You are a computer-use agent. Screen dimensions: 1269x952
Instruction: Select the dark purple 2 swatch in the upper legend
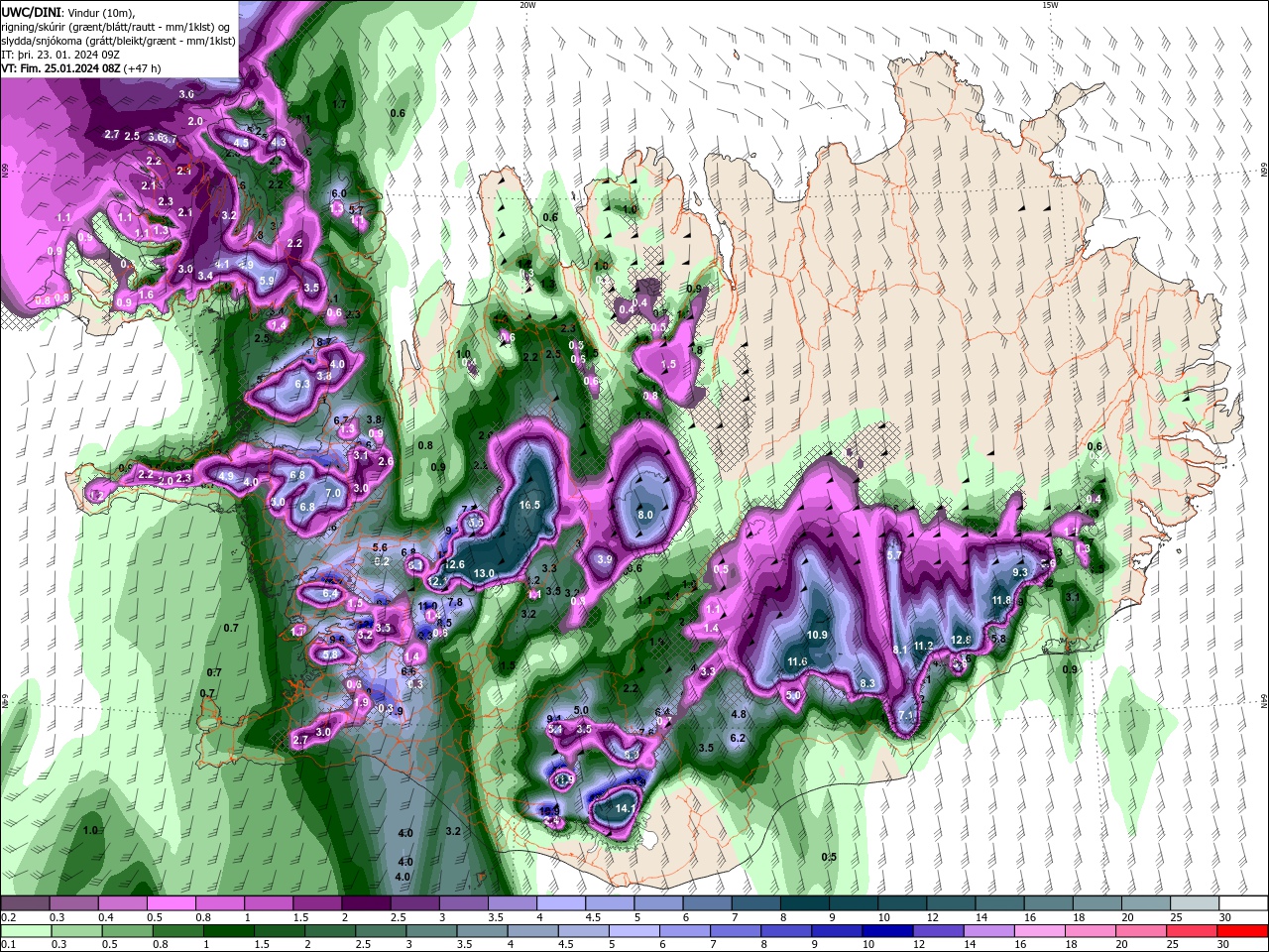tap(366, 903)
